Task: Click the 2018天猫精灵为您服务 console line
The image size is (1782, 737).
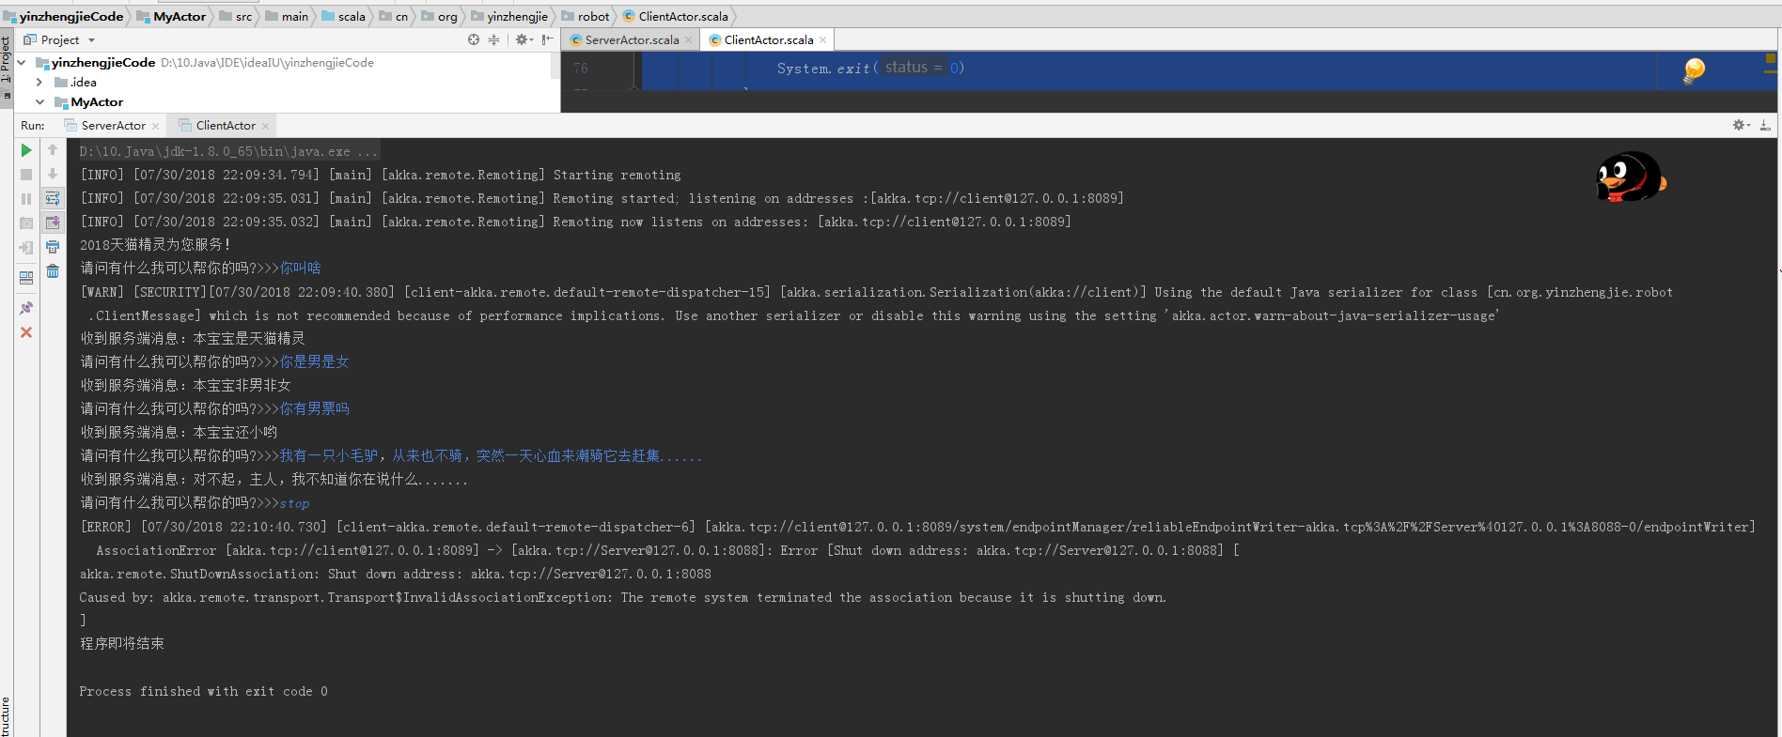Action: [155, 244]
